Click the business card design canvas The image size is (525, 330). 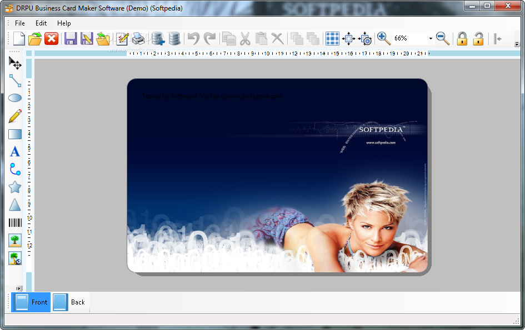pyautogui.click(x=278, y=175)
